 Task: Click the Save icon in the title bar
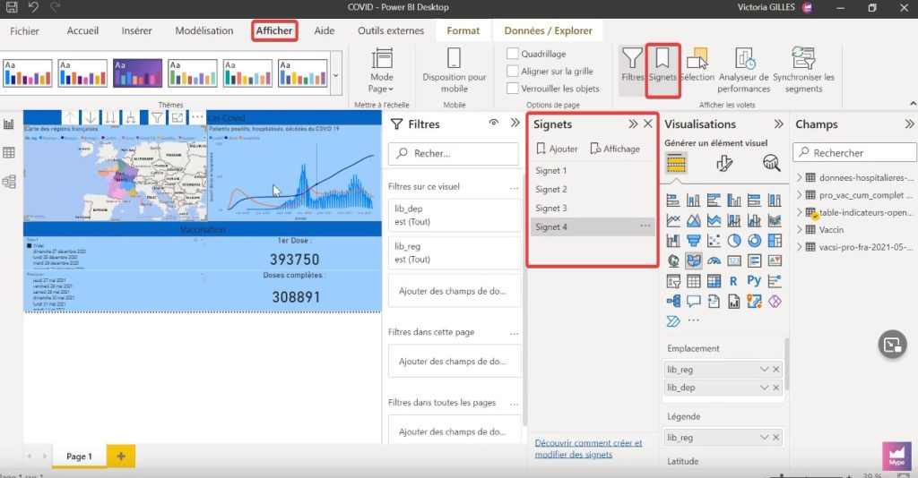11,7
